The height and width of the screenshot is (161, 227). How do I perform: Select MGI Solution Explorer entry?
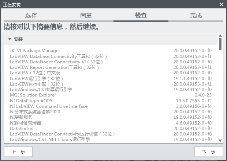coord(111,95)
